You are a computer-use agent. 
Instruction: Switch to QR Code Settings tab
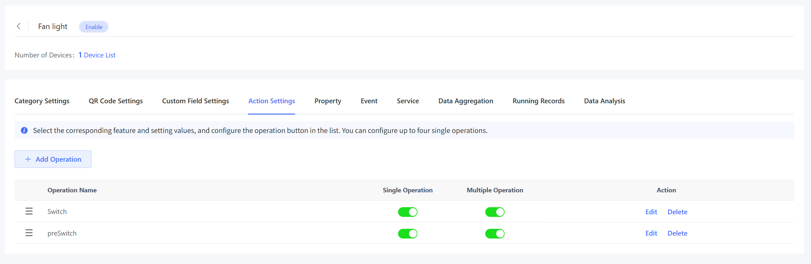tap(116, 101)
